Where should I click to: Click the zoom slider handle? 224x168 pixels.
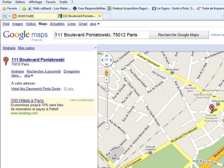click(107, 90)
